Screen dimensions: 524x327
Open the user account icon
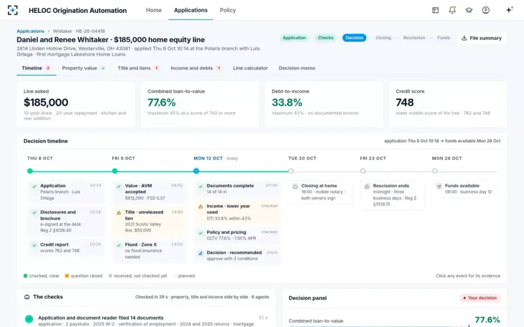point(486,10)
